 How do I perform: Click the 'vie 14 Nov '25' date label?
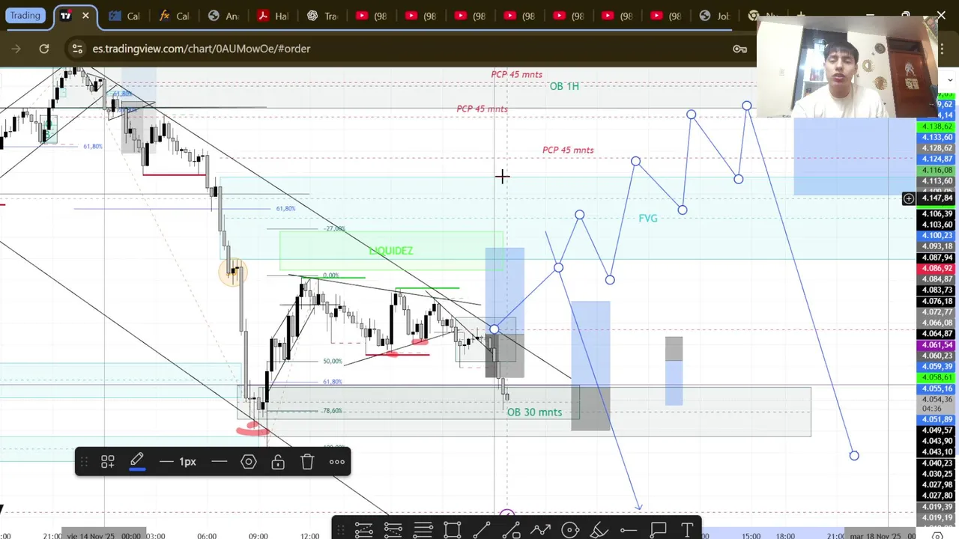91,535
